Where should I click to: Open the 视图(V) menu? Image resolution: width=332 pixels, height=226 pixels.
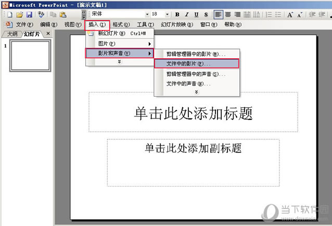(x=73, y=24)
